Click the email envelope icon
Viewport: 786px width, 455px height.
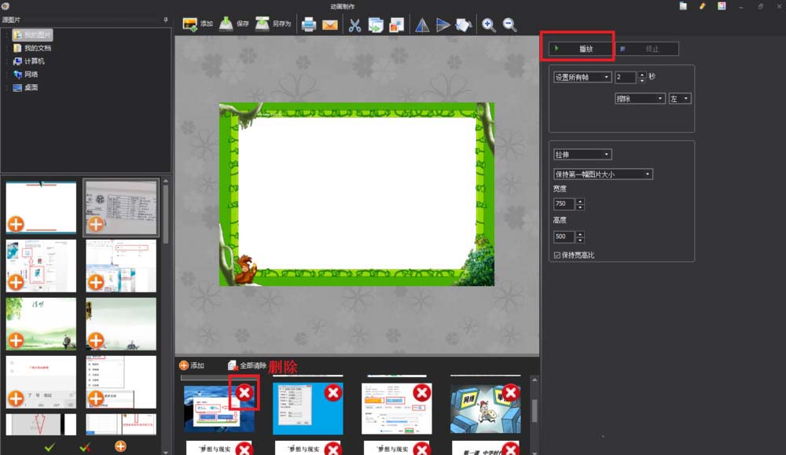point(330,24)
